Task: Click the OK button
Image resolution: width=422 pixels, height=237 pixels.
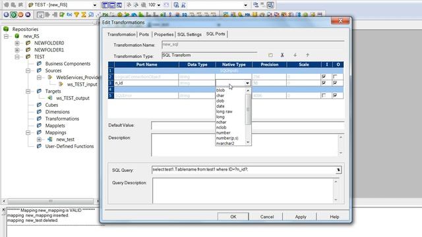Action: (x=233, y=217)
